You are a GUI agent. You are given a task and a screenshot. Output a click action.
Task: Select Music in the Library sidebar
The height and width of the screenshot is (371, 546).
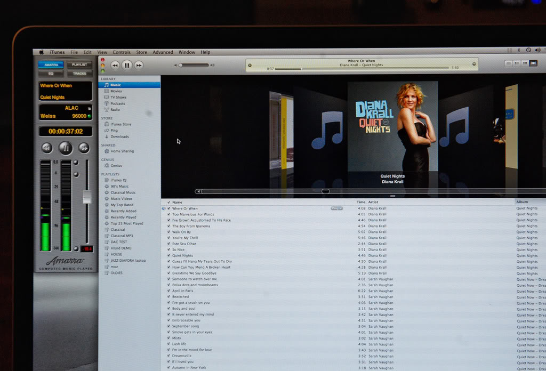coord(130,85)
